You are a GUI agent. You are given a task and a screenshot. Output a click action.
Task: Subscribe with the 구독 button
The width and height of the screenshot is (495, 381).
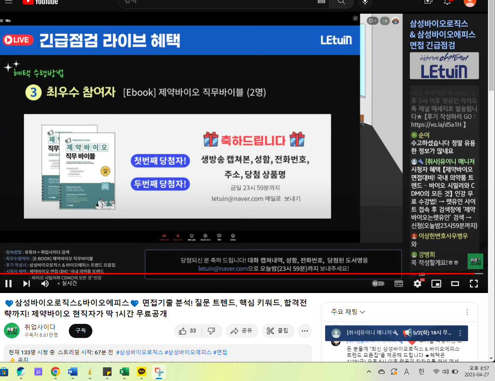point(81,331)
